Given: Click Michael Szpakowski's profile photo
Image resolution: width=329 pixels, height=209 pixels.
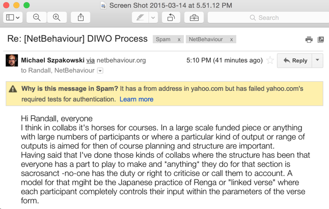Looking at the screenshot, I should [12, 60].
